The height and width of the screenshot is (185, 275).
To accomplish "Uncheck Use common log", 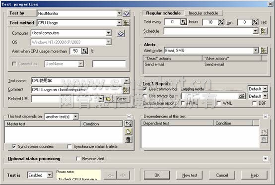I will [x=145, y=89].
